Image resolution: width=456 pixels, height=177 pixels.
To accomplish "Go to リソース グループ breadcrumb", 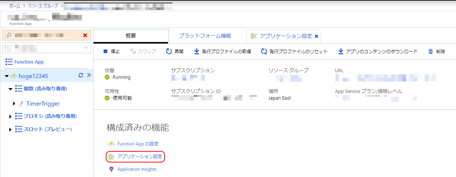I will (43, 6).
